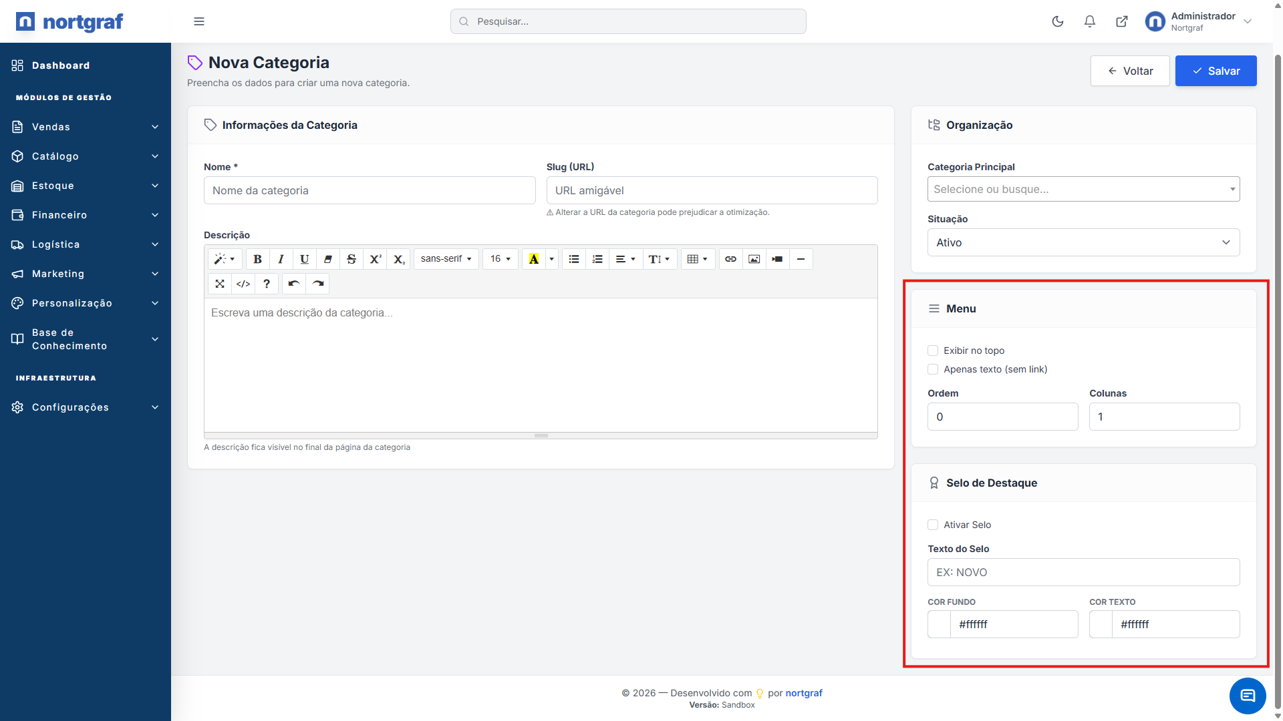This screenshot has width=1283, height=721.
Task: Tick the "Ativar Selo" checkbox
Action: (933, 525)
